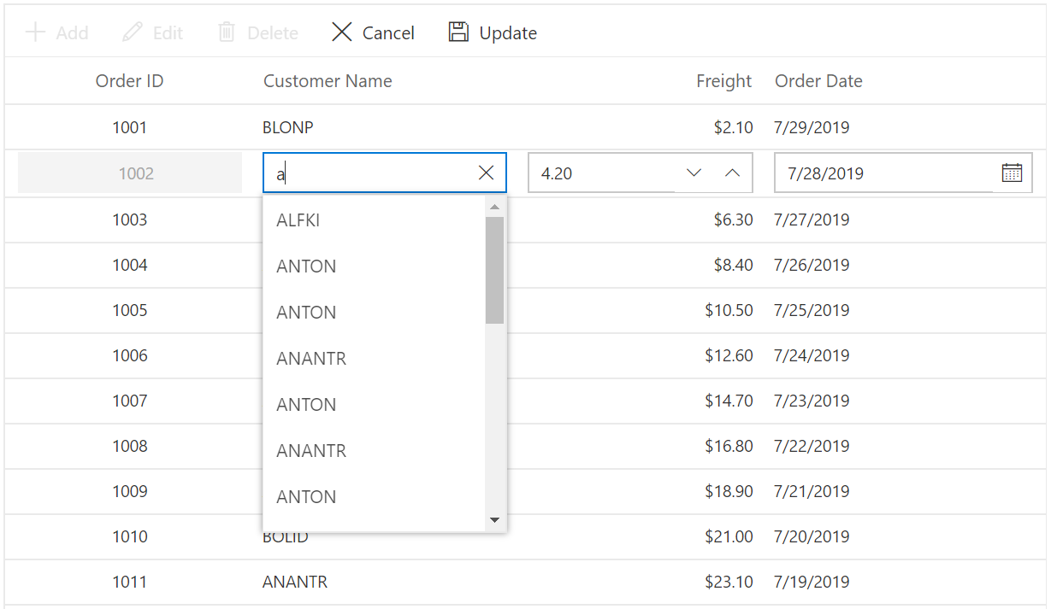Viewport: 1051px width, 609px height.
Task: Increase freight value with up chevron
Action: coord(732,173)
